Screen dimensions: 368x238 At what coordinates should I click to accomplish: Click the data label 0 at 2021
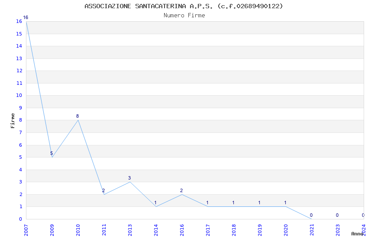point(311,215)
